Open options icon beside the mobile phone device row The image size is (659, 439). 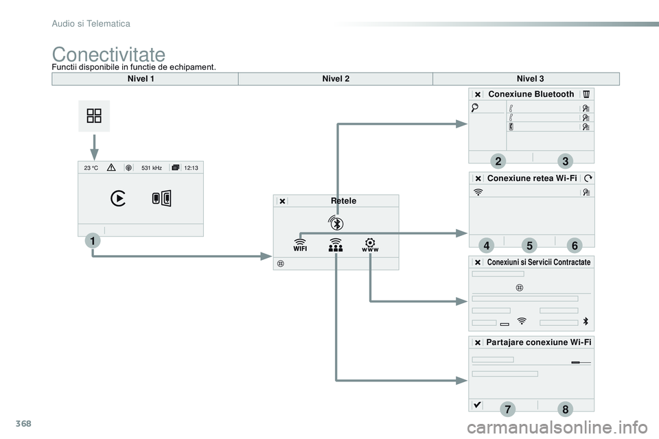point(586,126)
